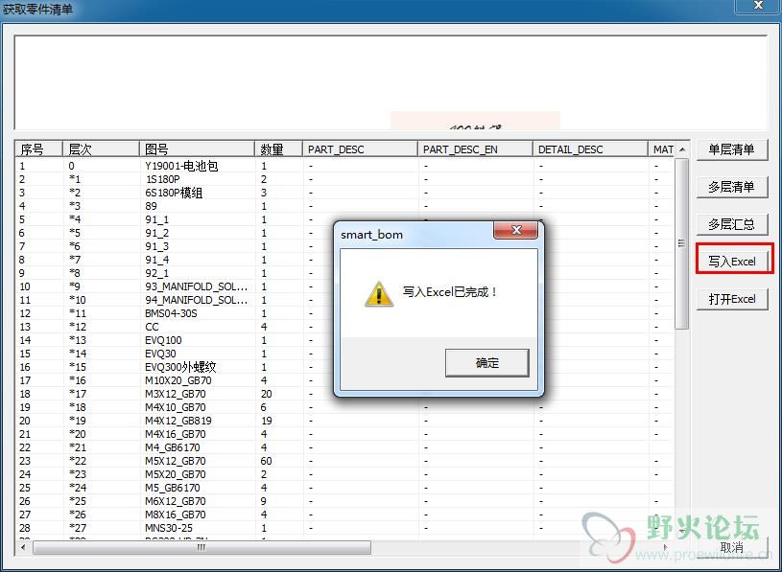Click the vertical scrollbar thumb of parts list
The height and width of the screenshot is (572, 782).
[x=682, y=243]
